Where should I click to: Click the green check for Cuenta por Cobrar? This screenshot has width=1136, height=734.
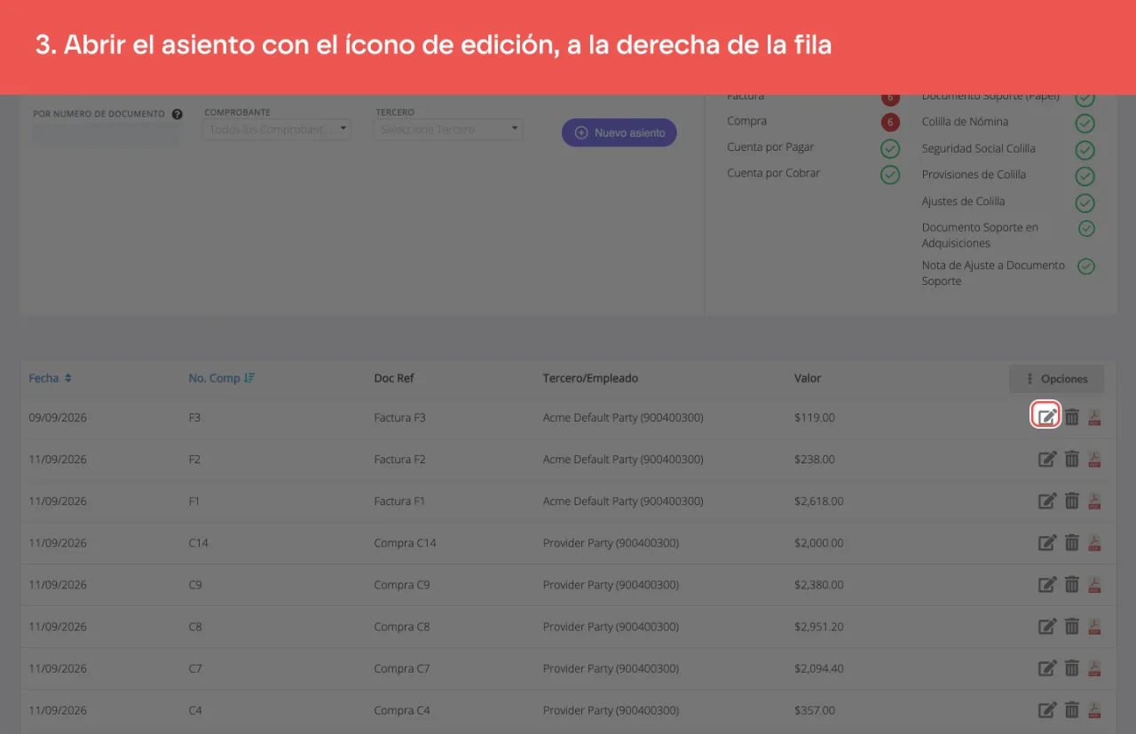pyautogui.click(x=890, y=174)
